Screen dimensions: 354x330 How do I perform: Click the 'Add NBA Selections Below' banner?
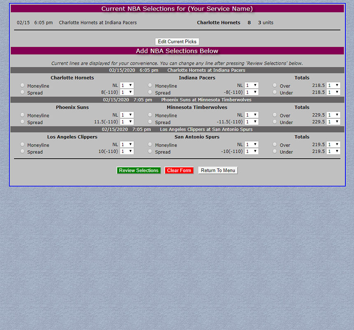coord(177,51)
